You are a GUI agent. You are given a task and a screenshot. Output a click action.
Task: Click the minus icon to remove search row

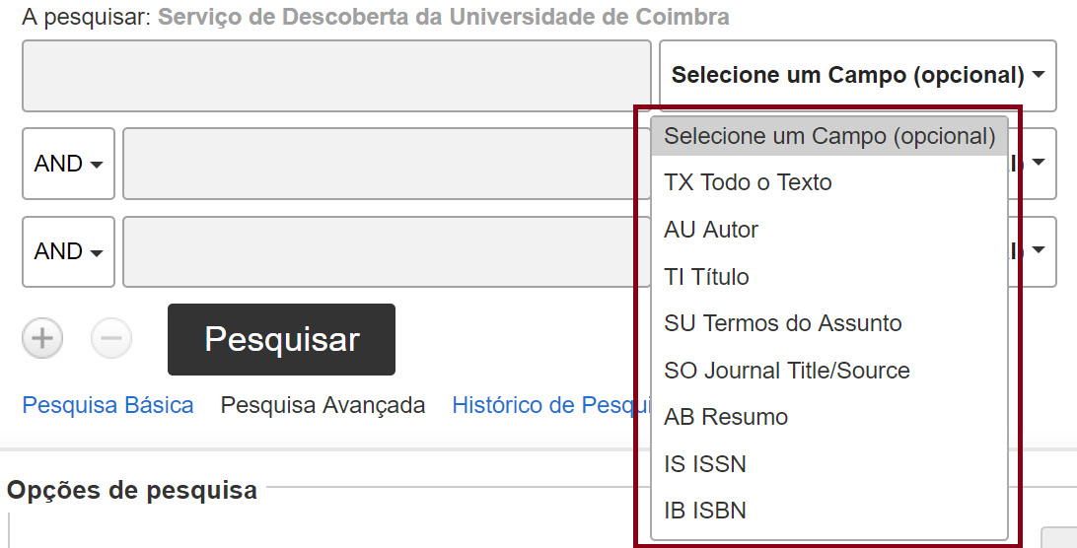click(111, 339)
